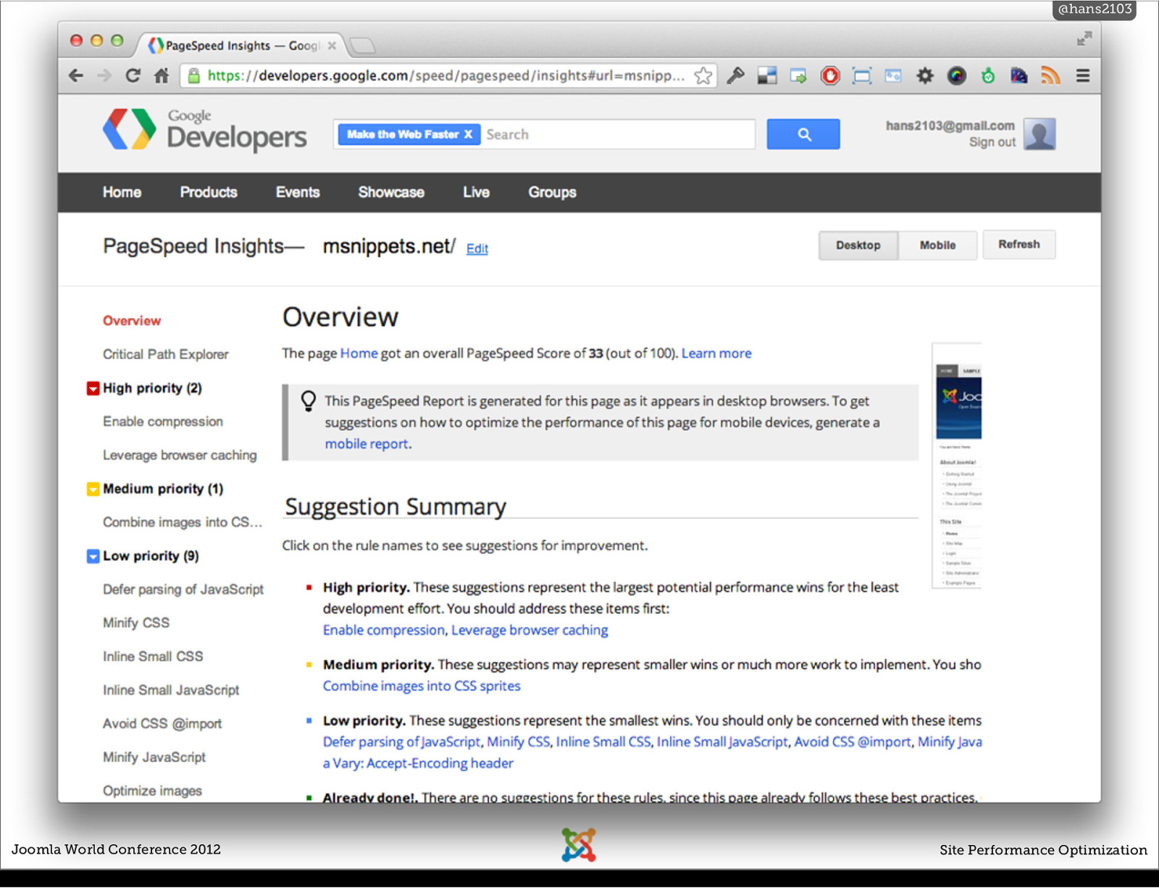
Task: Click the browser back arrow
Action: click(75, 75)
